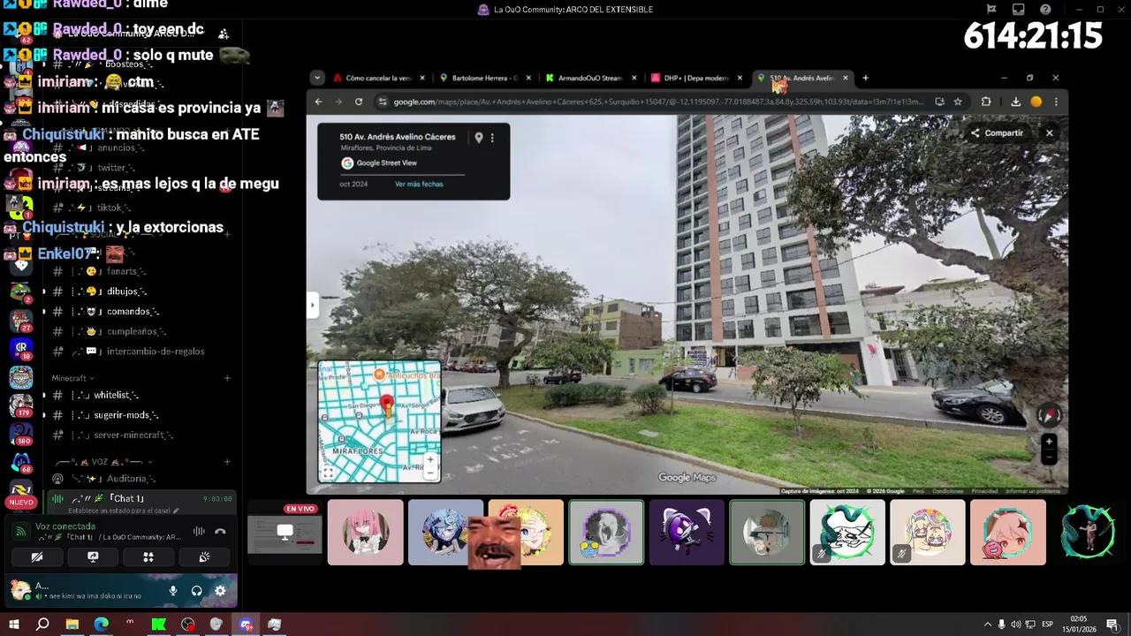Open Microsoft Edge from taskbar
The image size is (1131, 636).
click(101, 625)
